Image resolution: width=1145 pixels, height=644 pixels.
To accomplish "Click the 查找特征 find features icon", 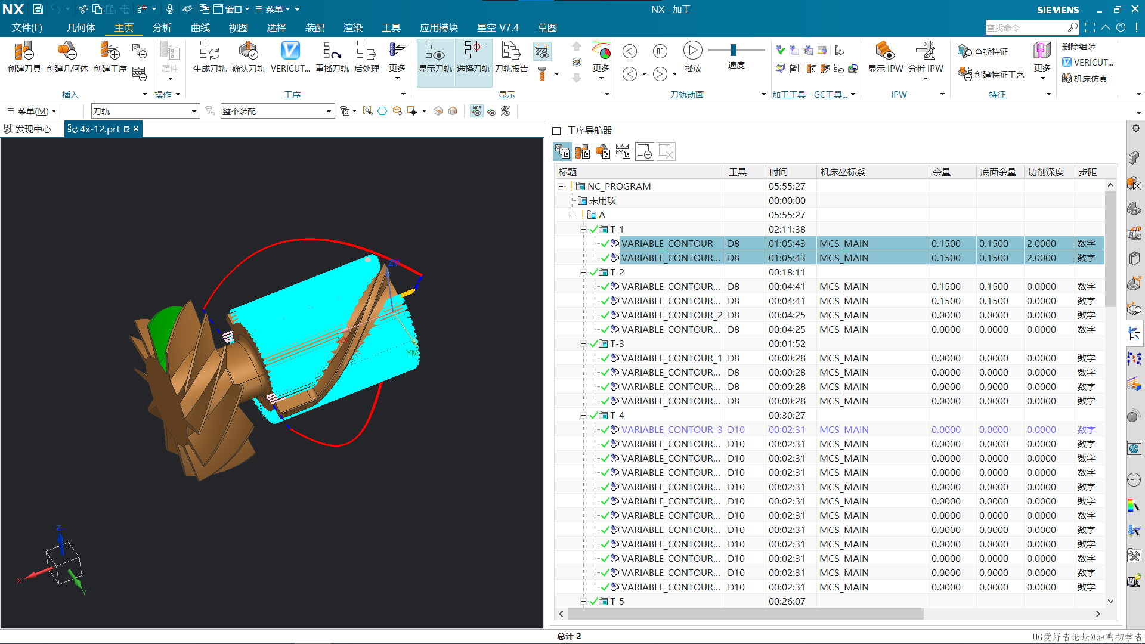I will coord(983,52).
